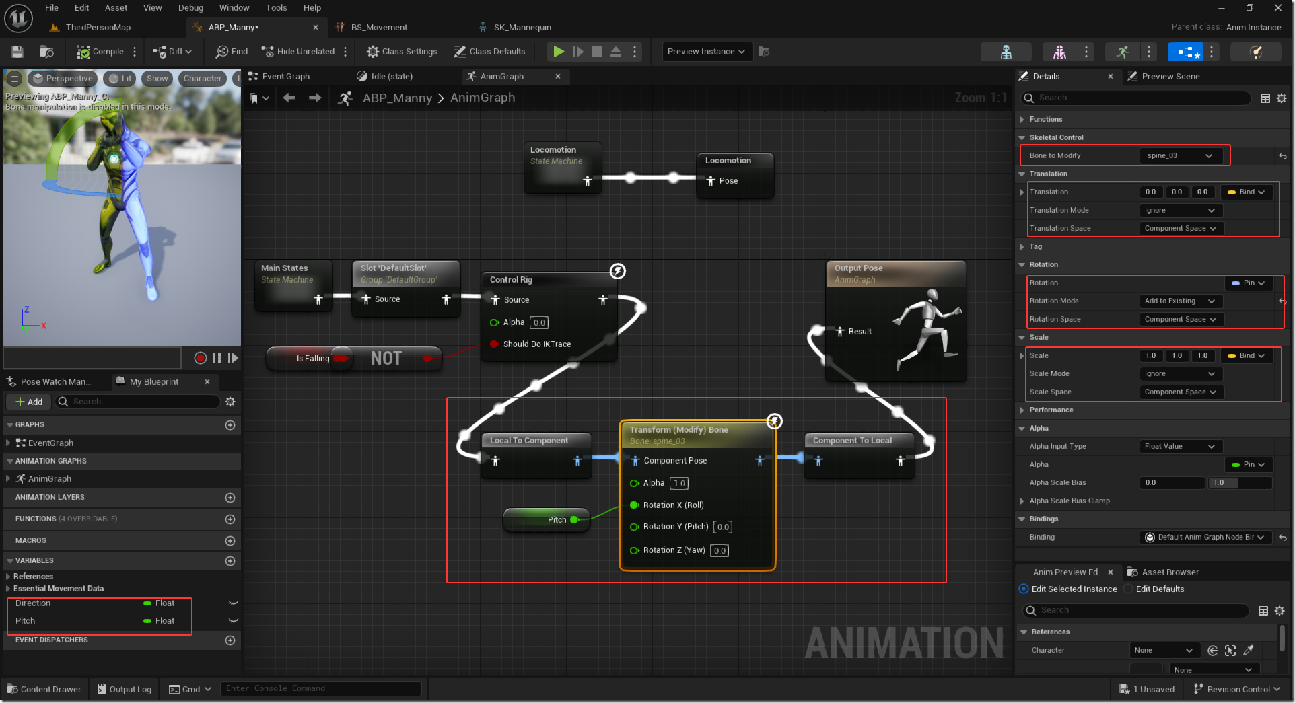
Task: Save the ABP_Manny blueprint with toolbar disk icon
Action: [x=17, y=52]
